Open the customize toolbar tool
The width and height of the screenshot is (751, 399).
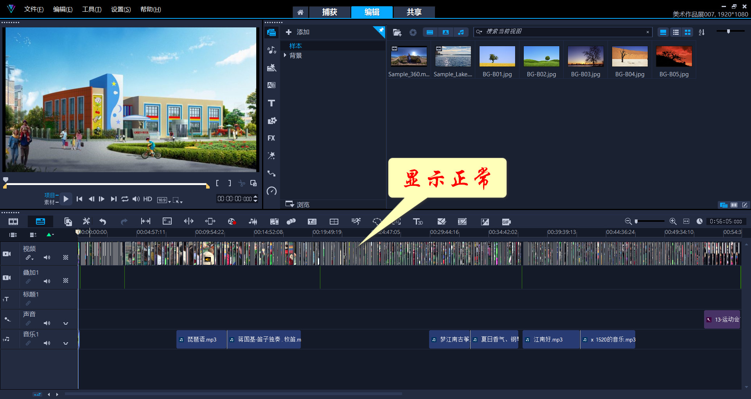click(x=86, y=222)
